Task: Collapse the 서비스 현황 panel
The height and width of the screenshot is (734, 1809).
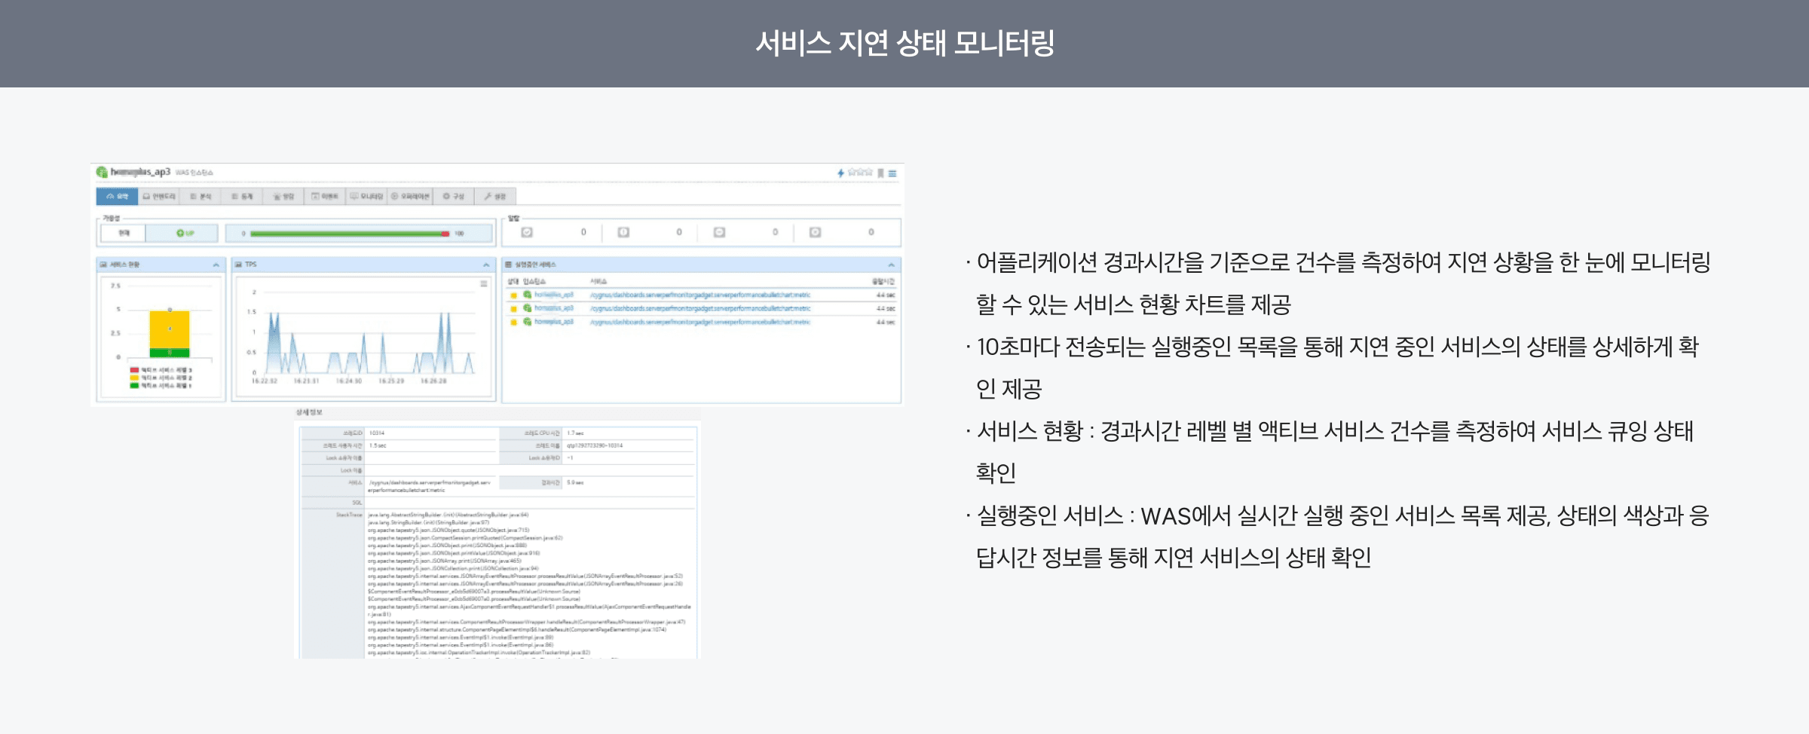Action: click(216, 265)
